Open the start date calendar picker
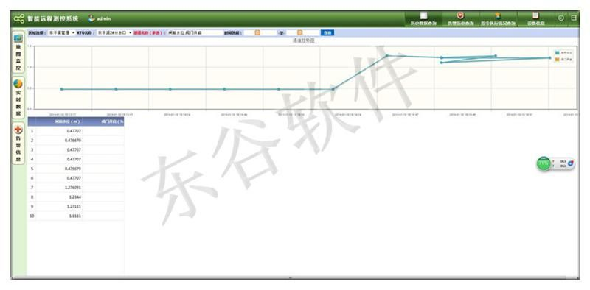590x290 pixels. coord(257,32)
